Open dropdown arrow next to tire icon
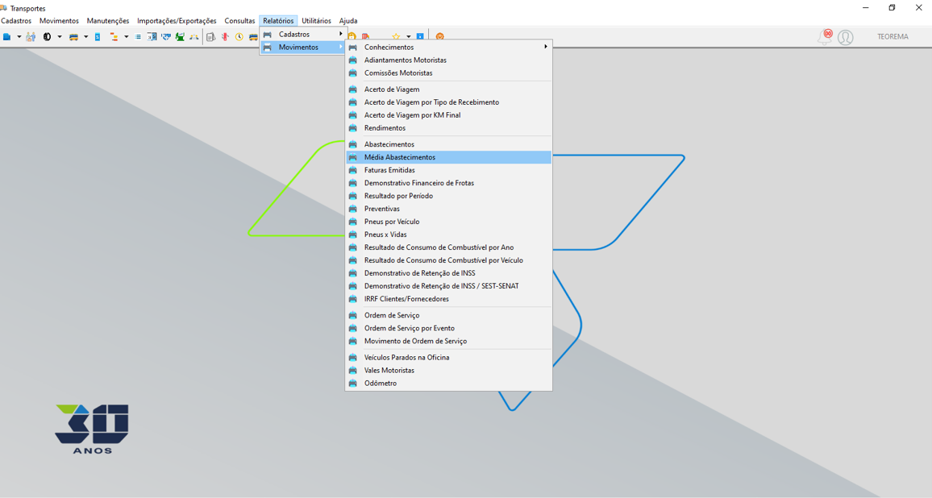 pyautogui.click(x=60, y=37)
